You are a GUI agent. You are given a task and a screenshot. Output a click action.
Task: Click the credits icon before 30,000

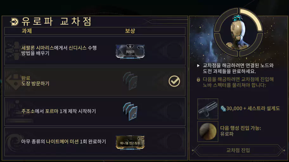[223, 109]
